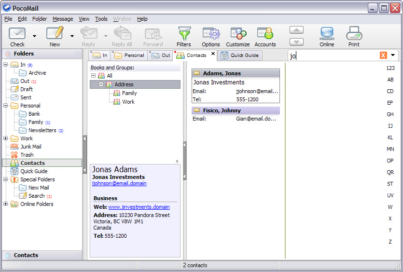This screenshot has width=403, height=272.
Task: Open the www.jinvestments.domain web link
Action: [x=139, y=207]
